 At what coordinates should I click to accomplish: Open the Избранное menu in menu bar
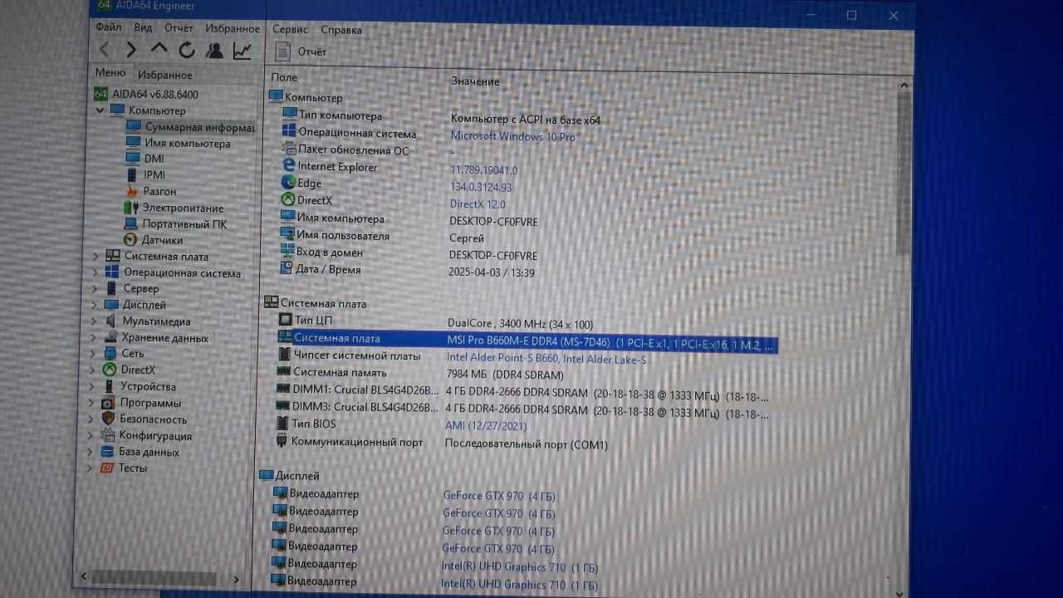(x=233, y=28)
